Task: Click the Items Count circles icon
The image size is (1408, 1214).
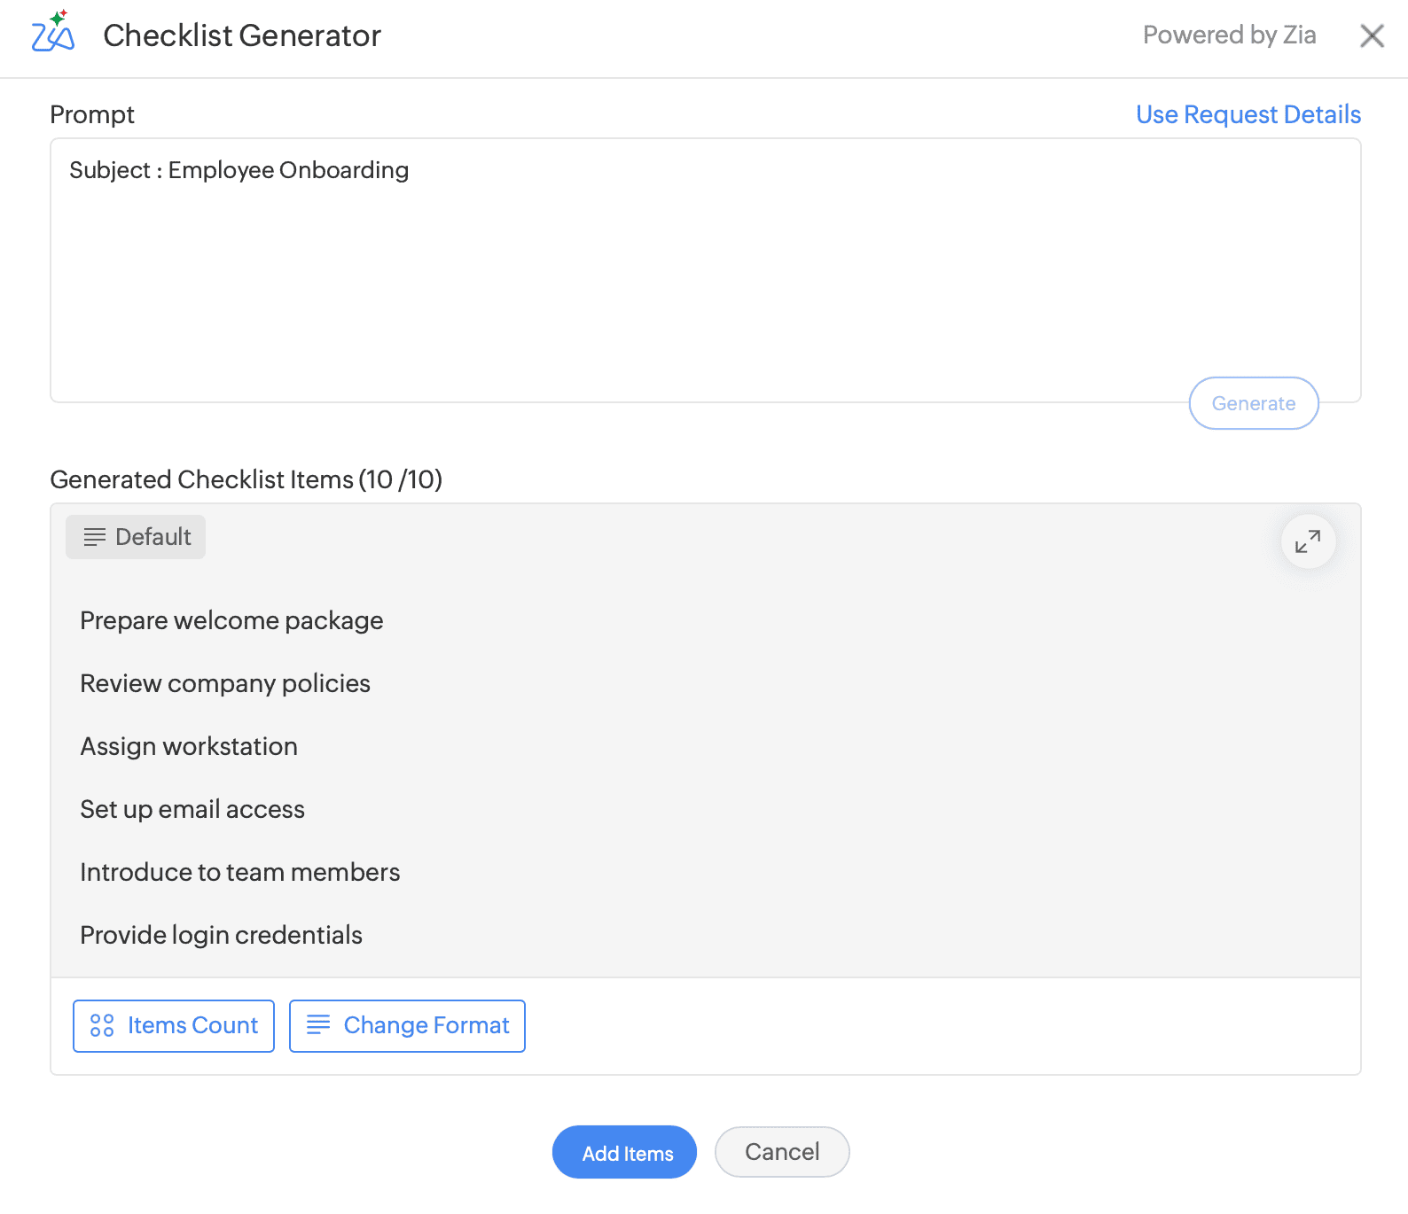Action: (x=102, y=1025)
